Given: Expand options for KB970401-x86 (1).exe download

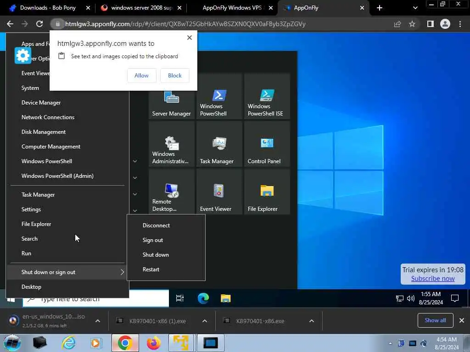Looking at the screenshot, I should click(x=205, y=321).
